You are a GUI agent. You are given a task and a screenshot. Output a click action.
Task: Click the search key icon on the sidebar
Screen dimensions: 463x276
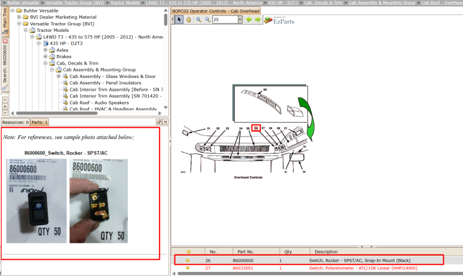click(x=5, y=87)
